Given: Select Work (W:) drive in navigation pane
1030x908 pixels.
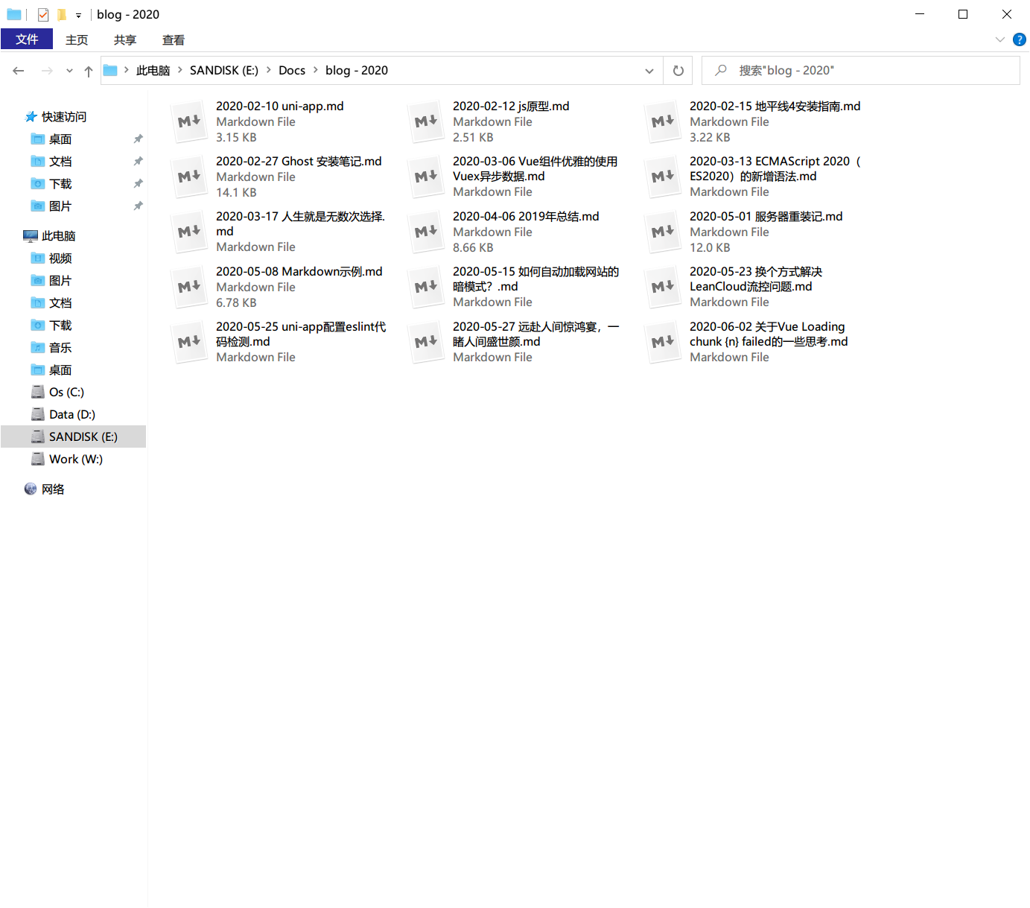Looking at the screenshot, I should pos(75,459).
